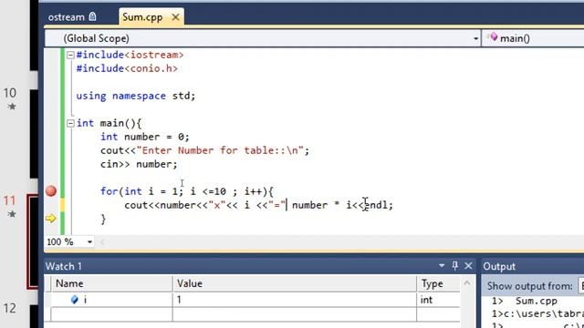This screenshot has width=584, height=328.
Task: Click the yellow current-statement arrow
Action: tap(51, 219)
